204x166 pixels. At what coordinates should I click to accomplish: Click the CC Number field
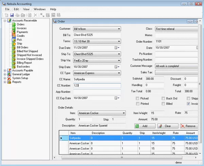point(97,86)
